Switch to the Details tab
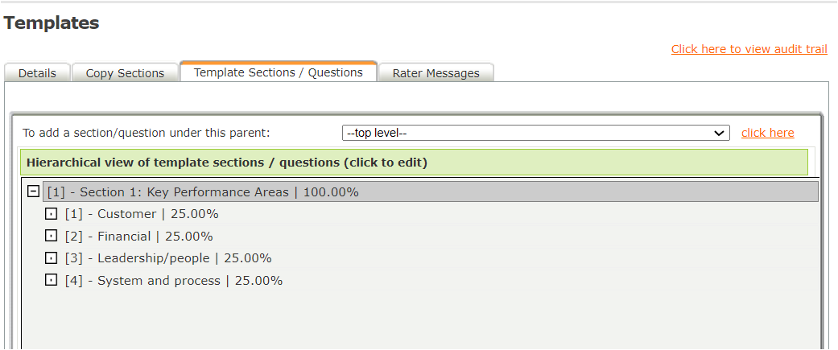 [x=37, y=73]
